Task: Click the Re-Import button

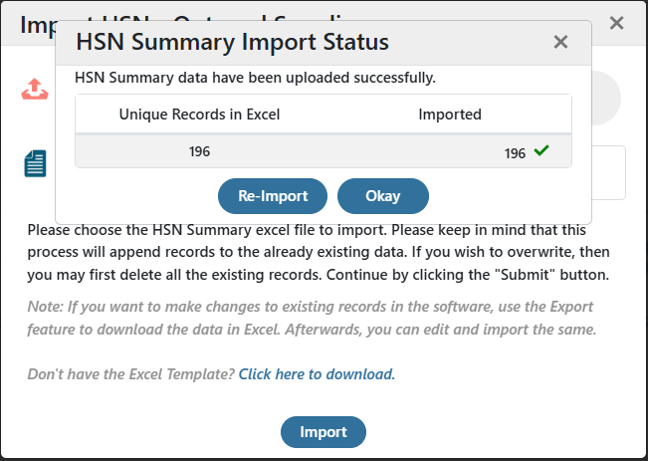Action: click(273, 196)
